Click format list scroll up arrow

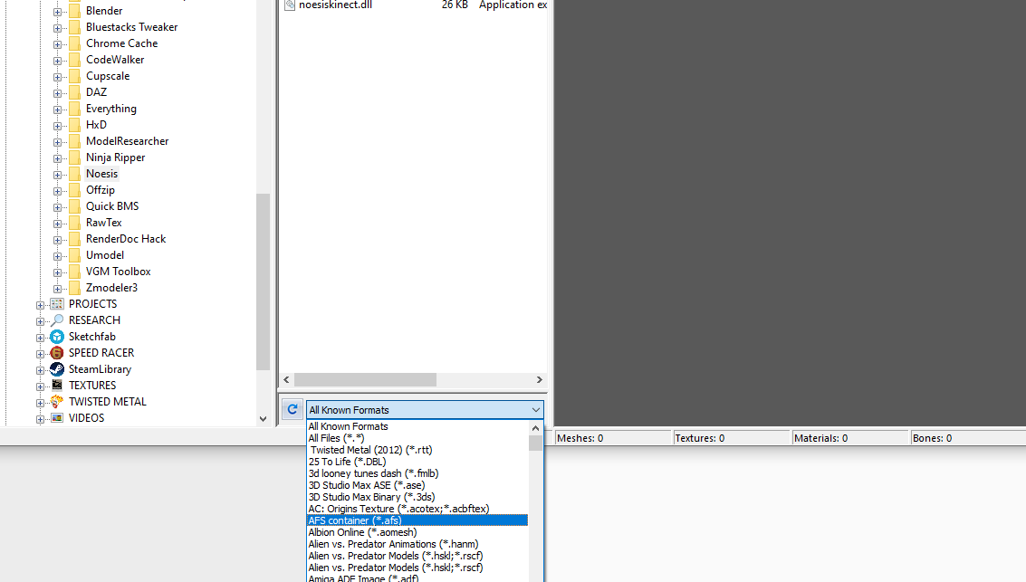(x=535, y=428)
